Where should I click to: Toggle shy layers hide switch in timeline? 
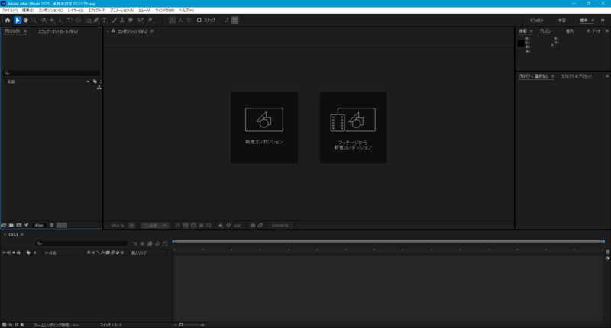142,244
